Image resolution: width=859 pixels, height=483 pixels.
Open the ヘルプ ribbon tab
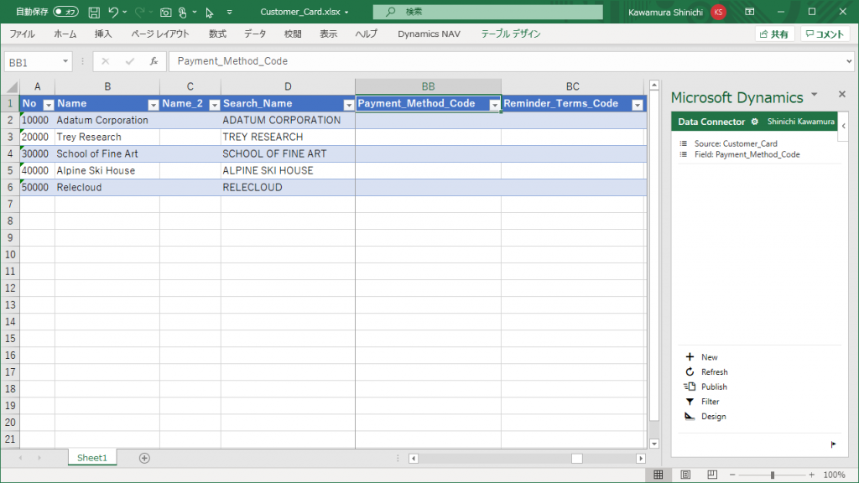366,34
